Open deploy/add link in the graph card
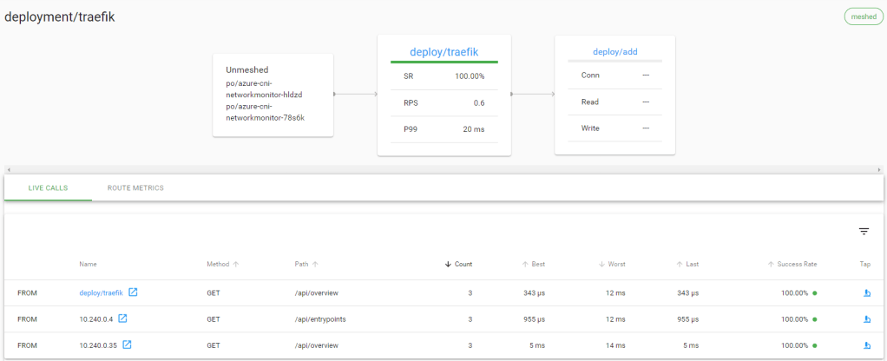The height and width of the screenshot is (361, 887). point(614,52)
